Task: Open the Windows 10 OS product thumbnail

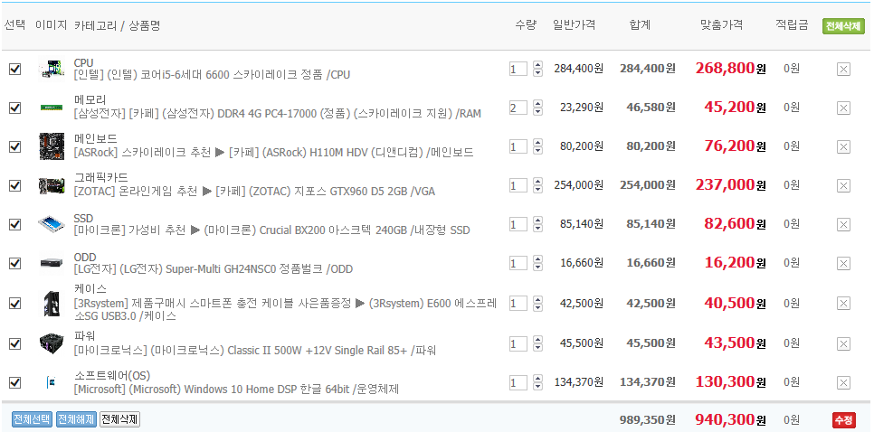Action: (x=52, y=382)
